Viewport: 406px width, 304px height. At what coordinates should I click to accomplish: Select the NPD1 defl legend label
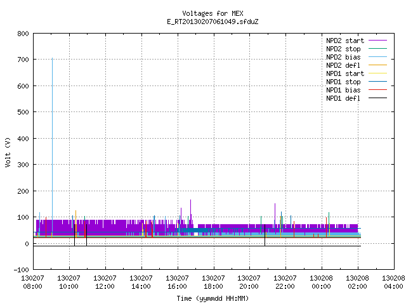(x=343, y=99)
